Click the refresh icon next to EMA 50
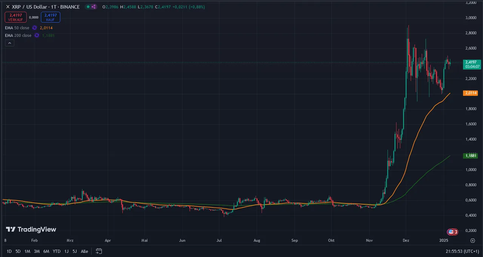483x257 pixels. [34, 28]
